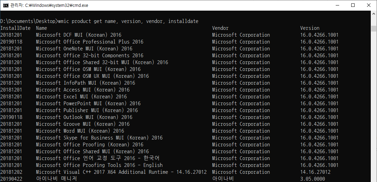Click Microsoft Skype for Business MUI entry
The image size is (377, 182).
(99, 138)
